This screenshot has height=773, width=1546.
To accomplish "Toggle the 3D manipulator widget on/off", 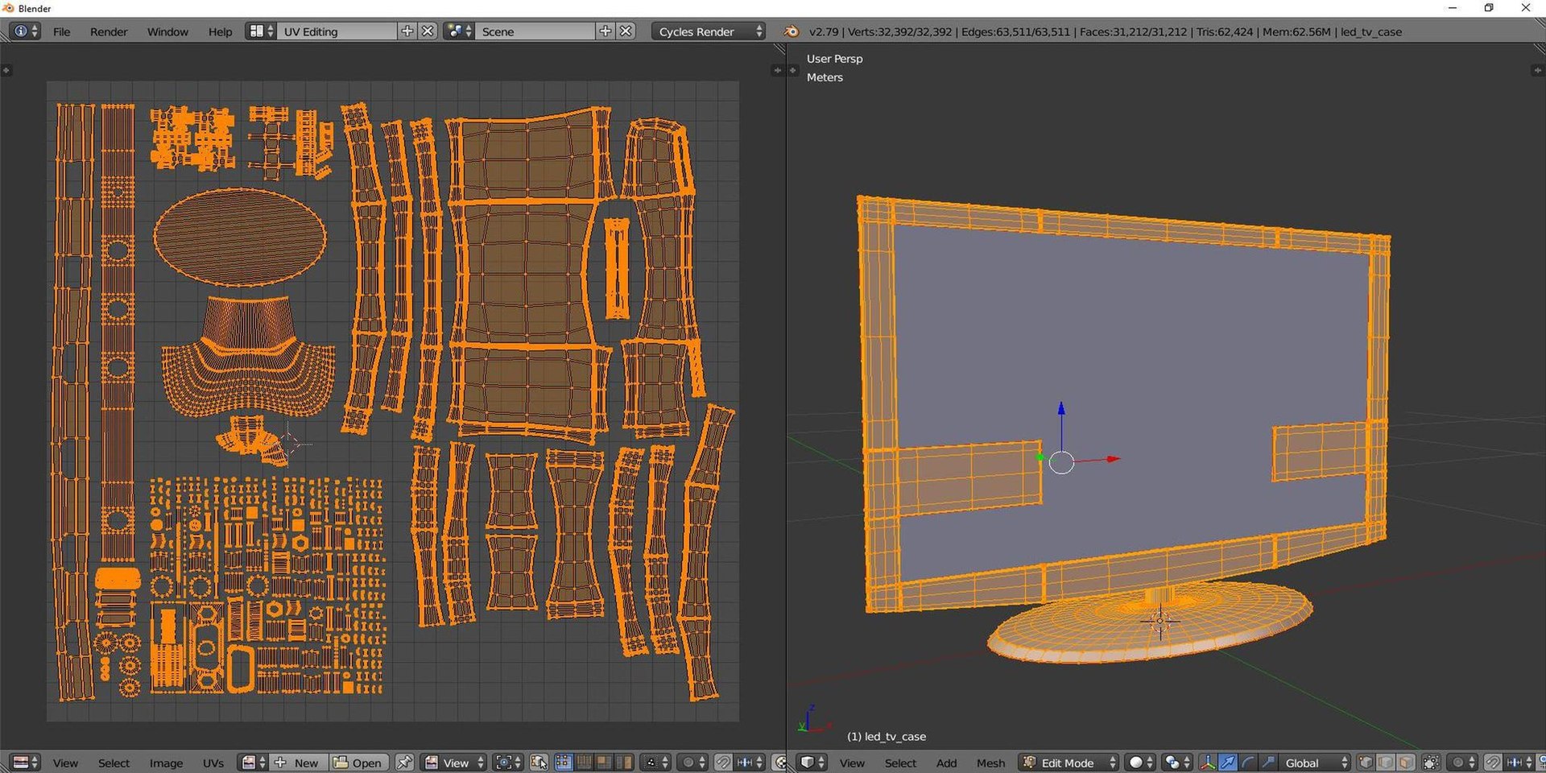I will point(1208,763).
